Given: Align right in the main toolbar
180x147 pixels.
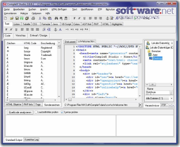Looking at the screenshot, I should click(100, 18).
